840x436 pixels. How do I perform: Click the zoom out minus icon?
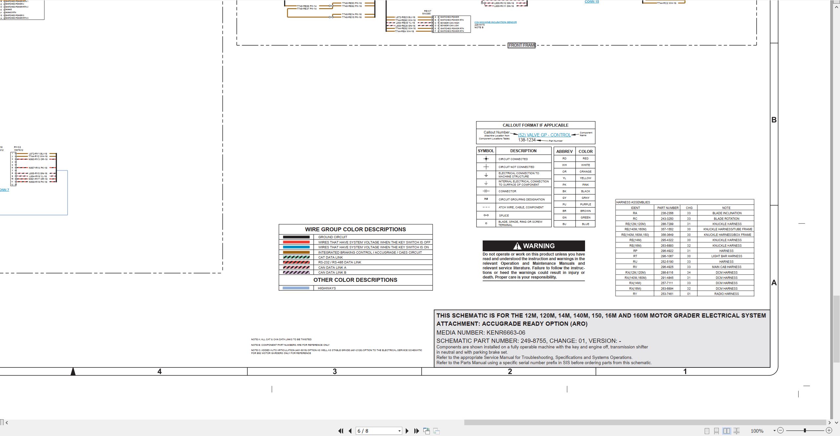pos(780,430)
